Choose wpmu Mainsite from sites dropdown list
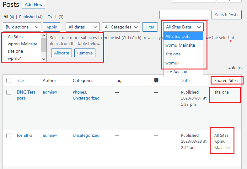This screenshot has height=169, width=247. click(x=180, y=45)
